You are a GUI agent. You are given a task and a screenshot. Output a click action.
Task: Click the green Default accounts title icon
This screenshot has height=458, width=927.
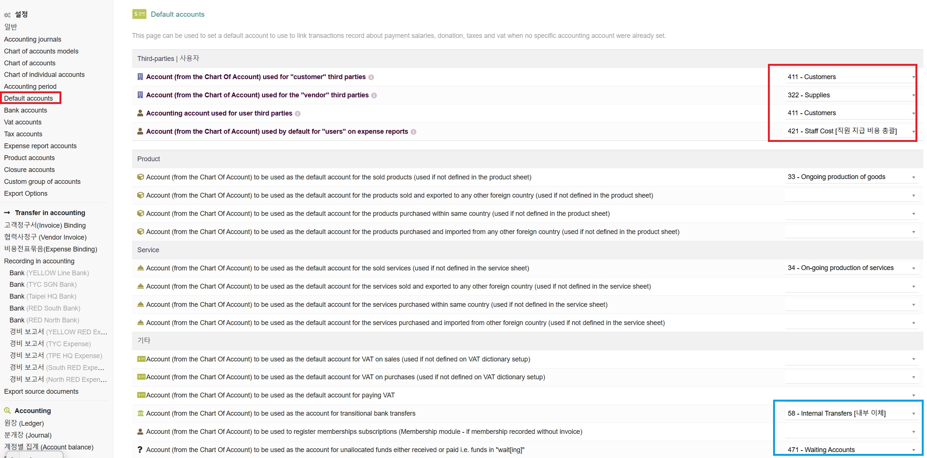pos(139,14)
